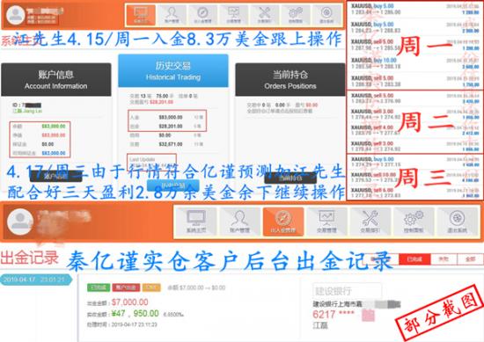This screenshot has height=342, width=484.
Task: Click the user avatar in lower header
Action: coord(20,222)
